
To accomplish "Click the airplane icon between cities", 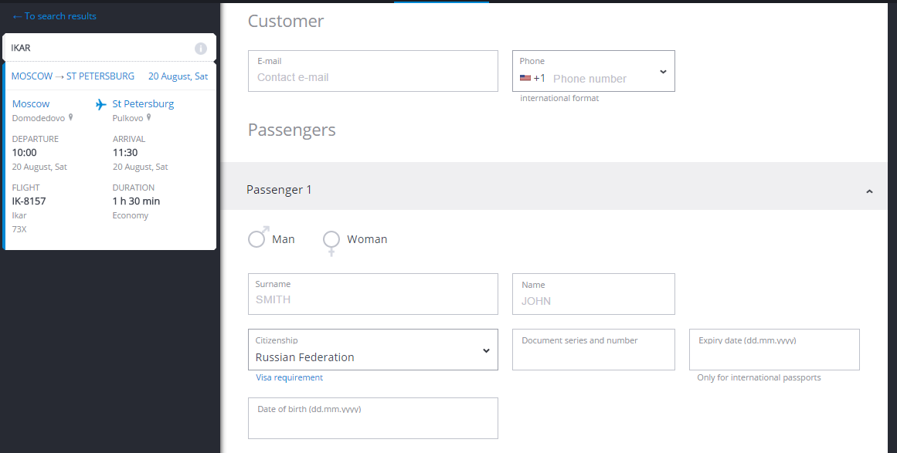I will pos(100,104).
